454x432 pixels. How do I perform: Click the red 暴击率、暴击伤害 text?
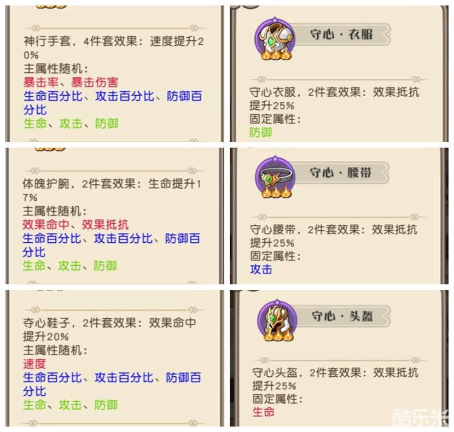(x=71, y=82)
